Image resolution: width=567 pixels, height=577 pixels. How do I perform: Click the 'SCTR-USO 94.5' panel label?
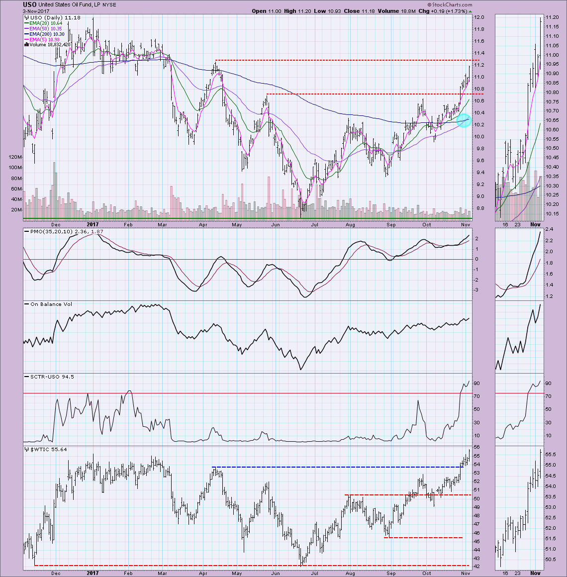pos(52,377)
